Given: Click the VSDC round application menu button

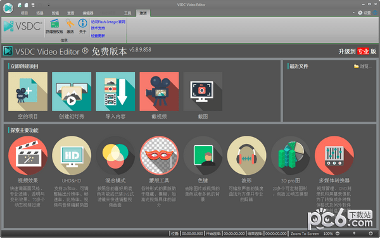Looking at the screenshot, I should pos(8,8).
